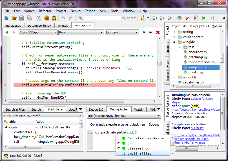Viewport: 228px width, 161px height.
Task: Close editor with red X icon
Action: [158, 32]
